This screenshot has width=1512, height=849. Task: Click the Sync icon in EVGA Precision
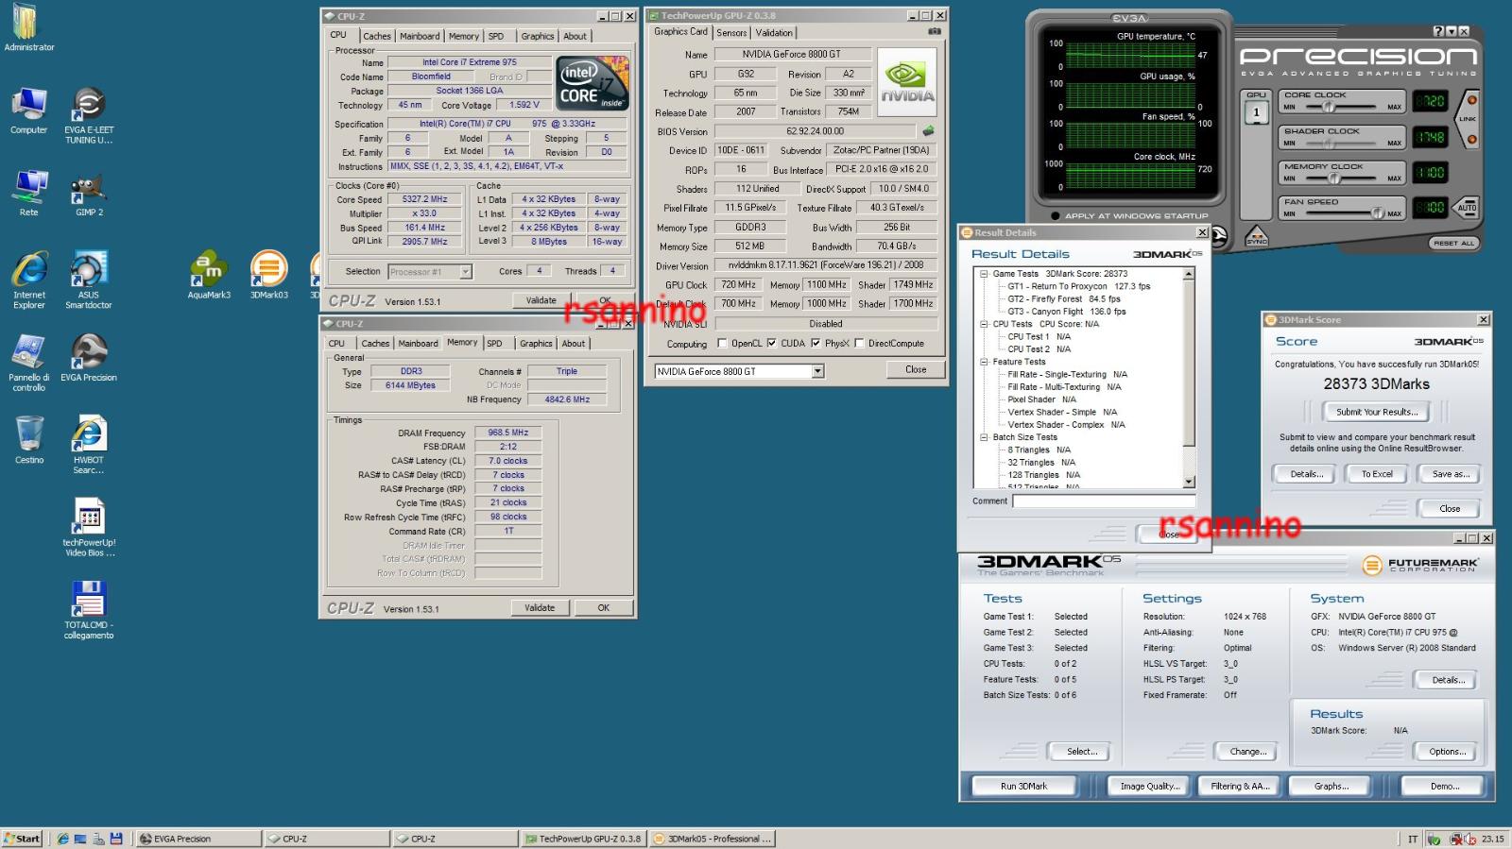click(1256, 236)
